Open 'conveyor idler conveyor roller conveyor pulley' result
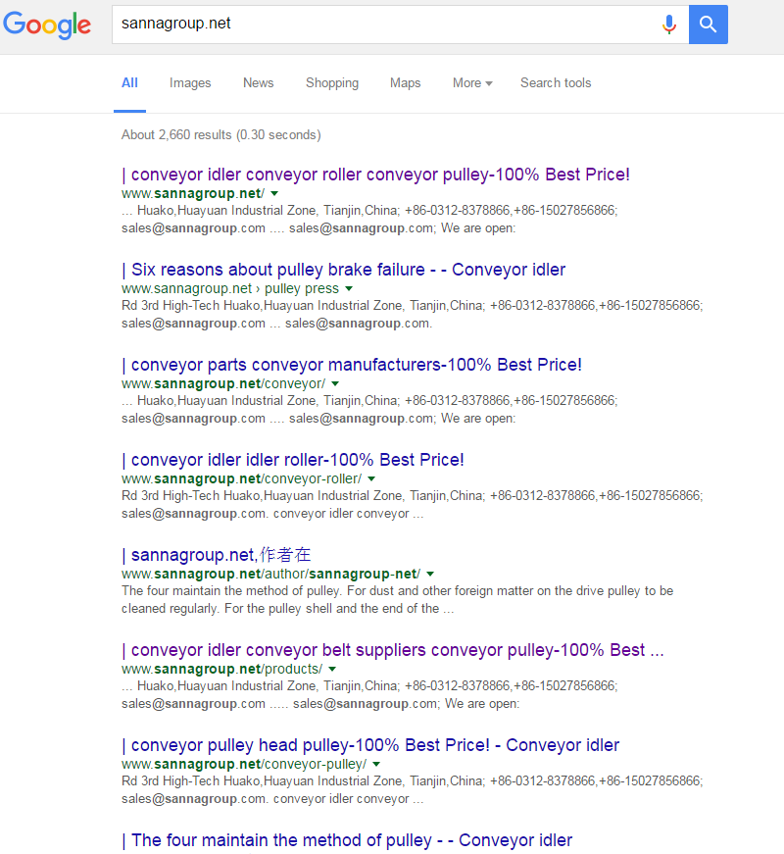This screenshot has height=854, width=784. tap(375, 175)
